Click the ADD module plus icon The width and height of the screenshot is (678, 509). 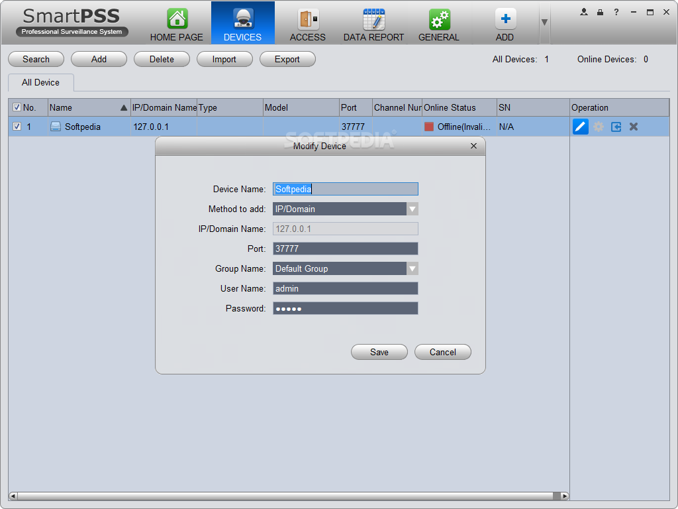tap(505, 19)
